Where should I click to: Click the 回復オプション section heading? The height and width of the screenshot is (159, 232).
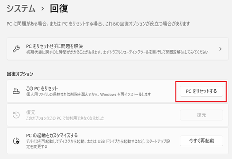pos(20,74)
